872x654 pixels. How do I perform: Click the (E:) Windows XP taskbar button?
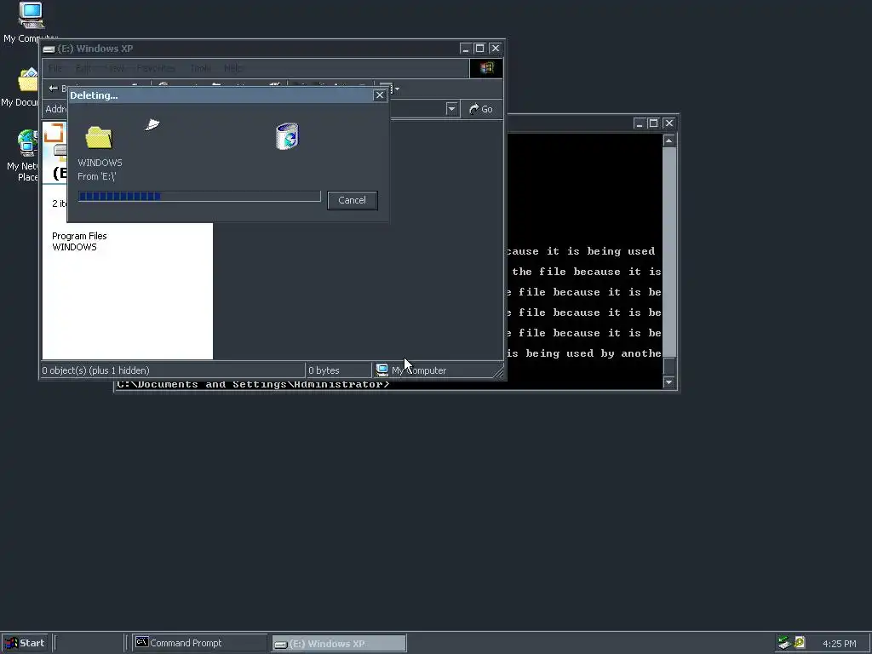[x=339, y=644]
